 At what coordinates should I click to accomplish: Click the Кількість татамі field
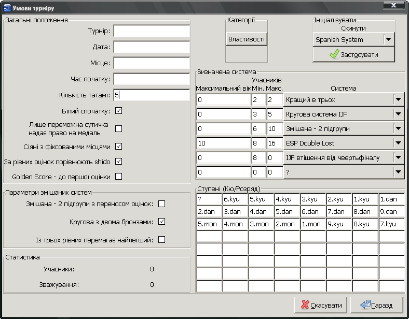pos(152,95)
